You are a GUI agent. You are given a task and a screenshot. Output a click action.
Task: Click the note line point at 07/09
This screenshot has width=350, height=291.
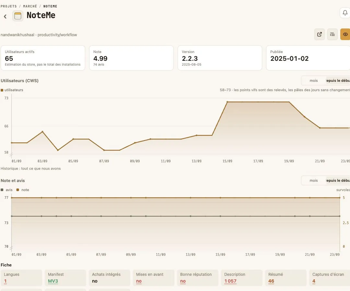pos(101,198)
